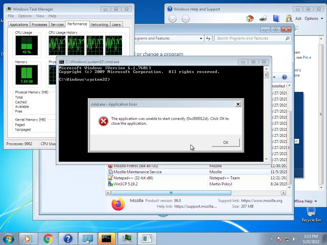This screenshot has width=327, height=245.
Task: Click the Memory 7.69 GB gauge
Action: 27,75
